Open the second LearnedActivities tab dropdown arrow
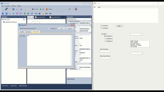 click(x=61, y=17)
